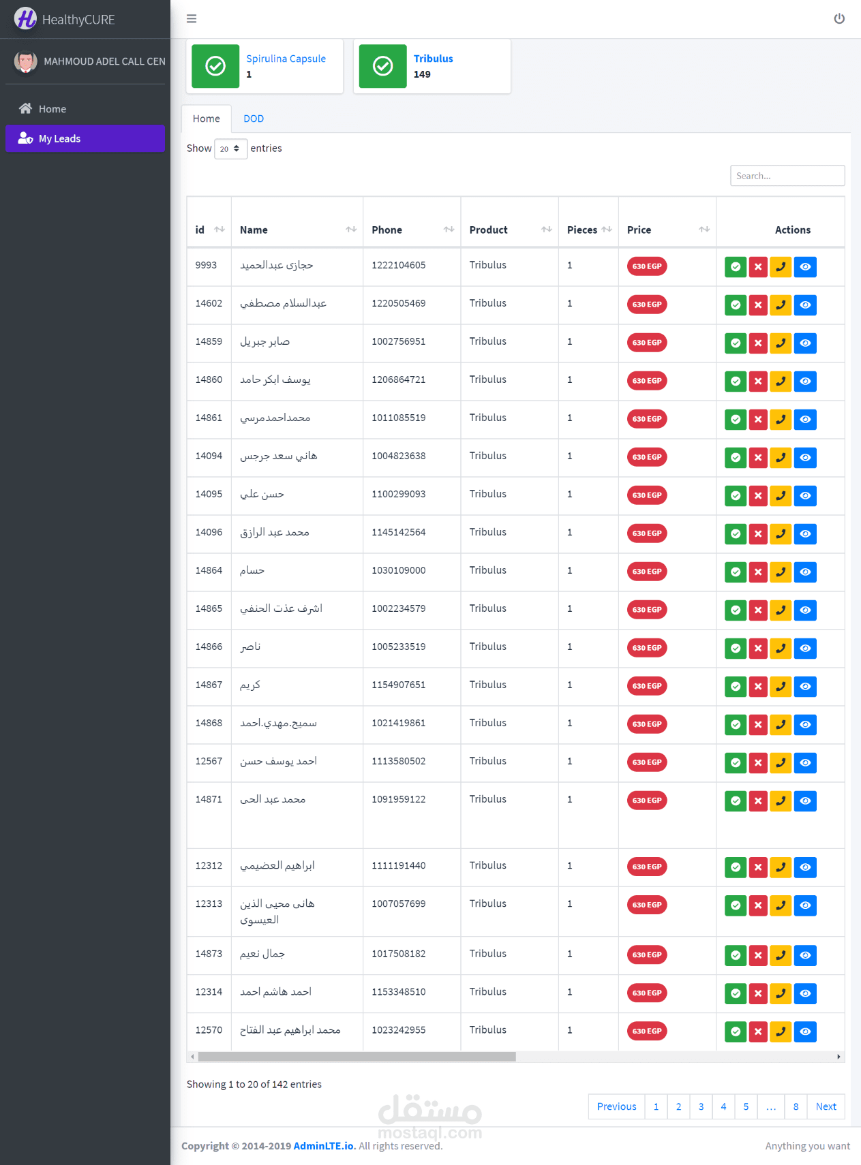861x1165 pixels.
Task: Click eye button for lead 14095
Action: pyautogui.click(x=805, y=495)
